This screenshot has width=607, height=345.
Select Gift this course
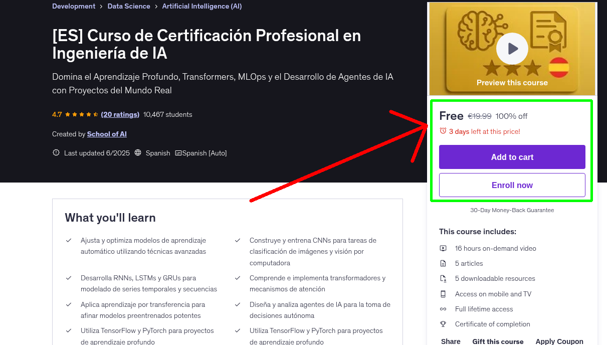(498, 341)
